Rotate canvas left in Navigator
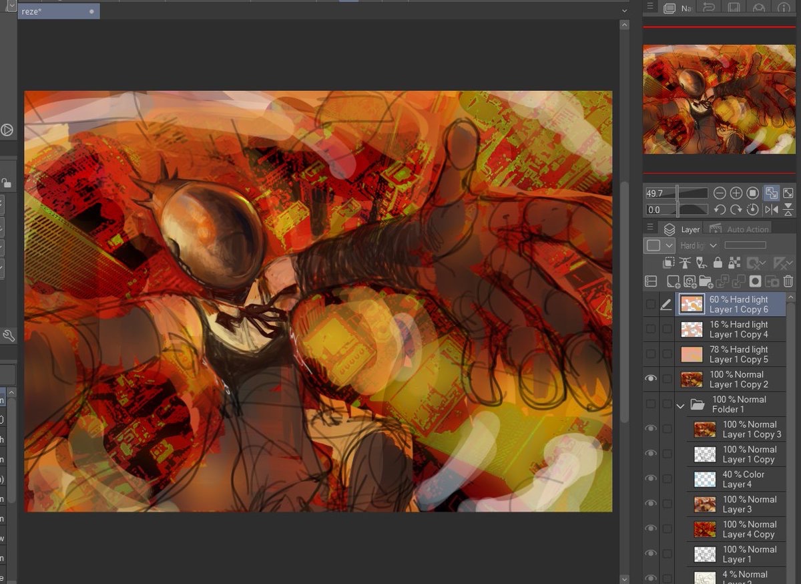 tap(720, 210)
